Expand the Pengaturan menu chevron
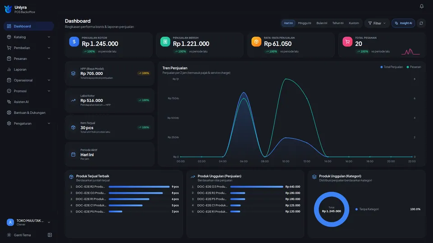This screenshot has width=433, height=243. 49,123
